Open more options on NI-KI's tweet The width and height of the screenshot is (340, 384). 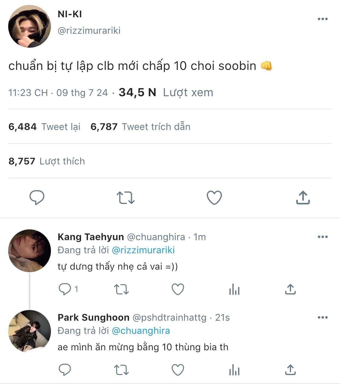click(322, 19)
